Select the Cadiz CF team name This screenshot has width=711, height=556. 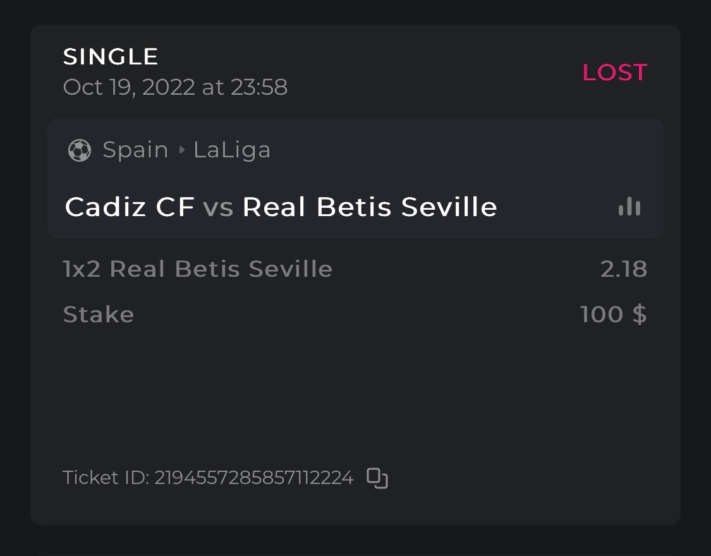pos(130,207)
